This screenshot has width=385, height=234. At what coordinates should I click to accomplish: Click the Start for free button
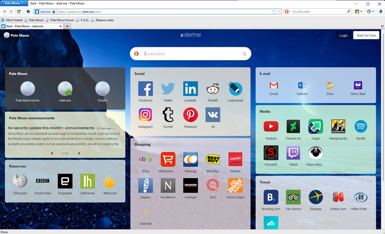coord(366,35)
